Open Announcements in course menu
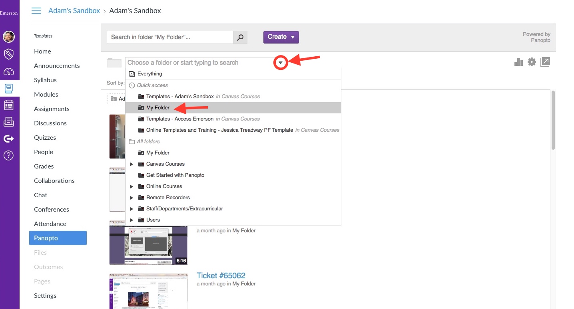Screen dimensions: 574x309 coord(57,66)
